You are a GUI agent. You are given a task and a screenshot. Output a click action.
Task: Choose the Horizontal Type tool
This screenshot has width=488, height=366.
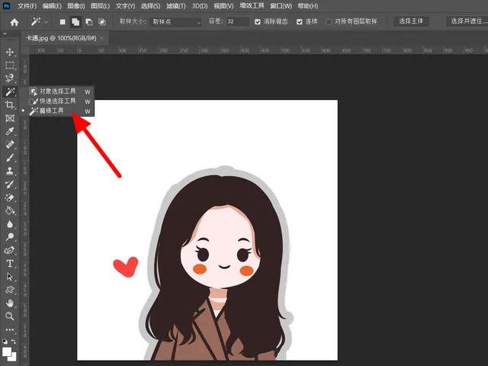coord(10,263)
